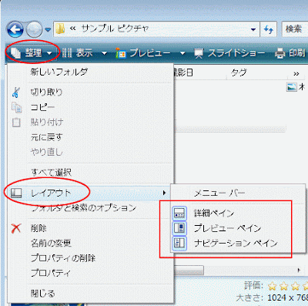308x306 pixels.
Task: Expand the 表示 views dropdown arrow
Action: click(x=104, y=53)
